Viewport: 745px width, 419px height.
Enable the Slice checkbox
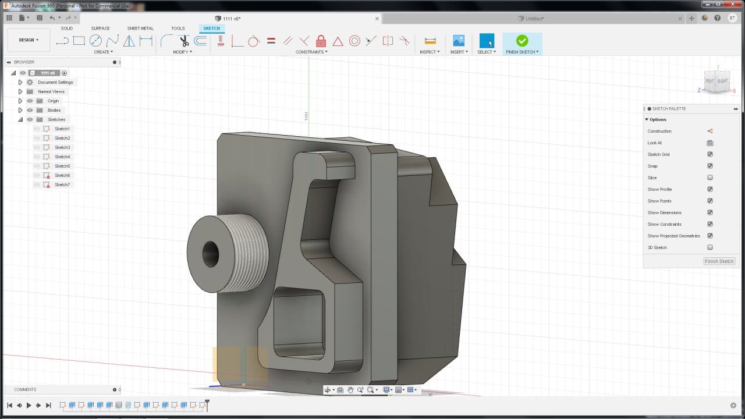click(710, 177)
